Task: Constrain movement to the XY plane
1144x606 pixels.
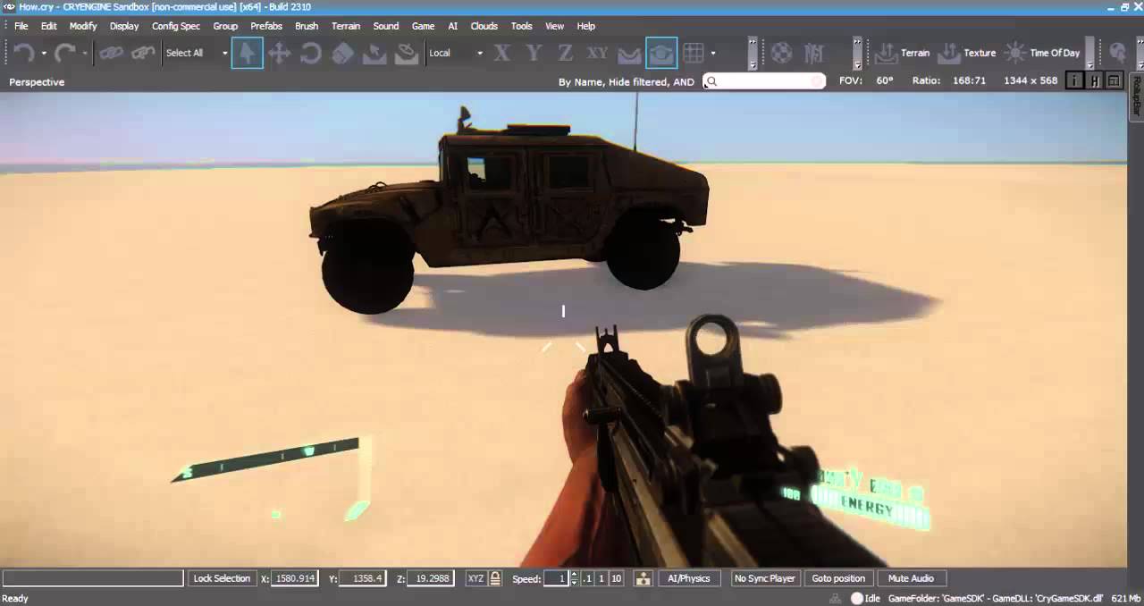Action: (x=597, y=53)
